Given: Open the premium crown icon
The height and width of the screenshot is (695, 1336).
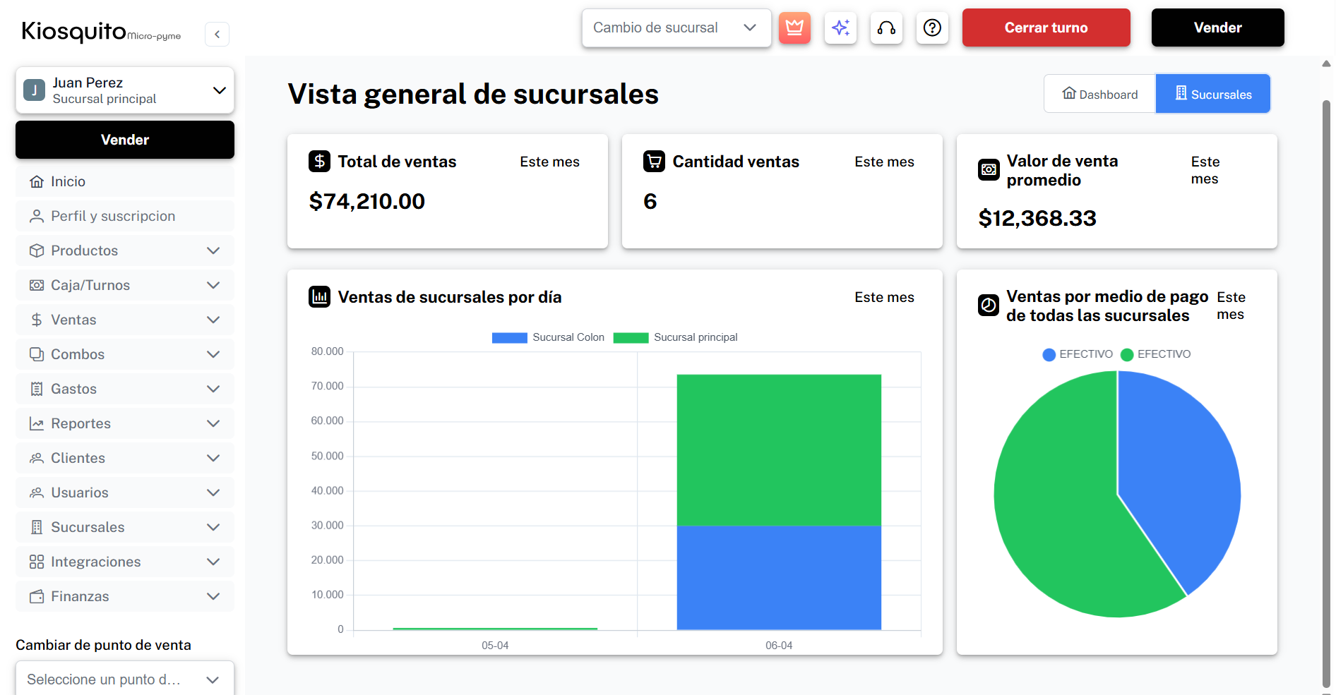Looking at the screenshot, I should [x=794, y=28].
